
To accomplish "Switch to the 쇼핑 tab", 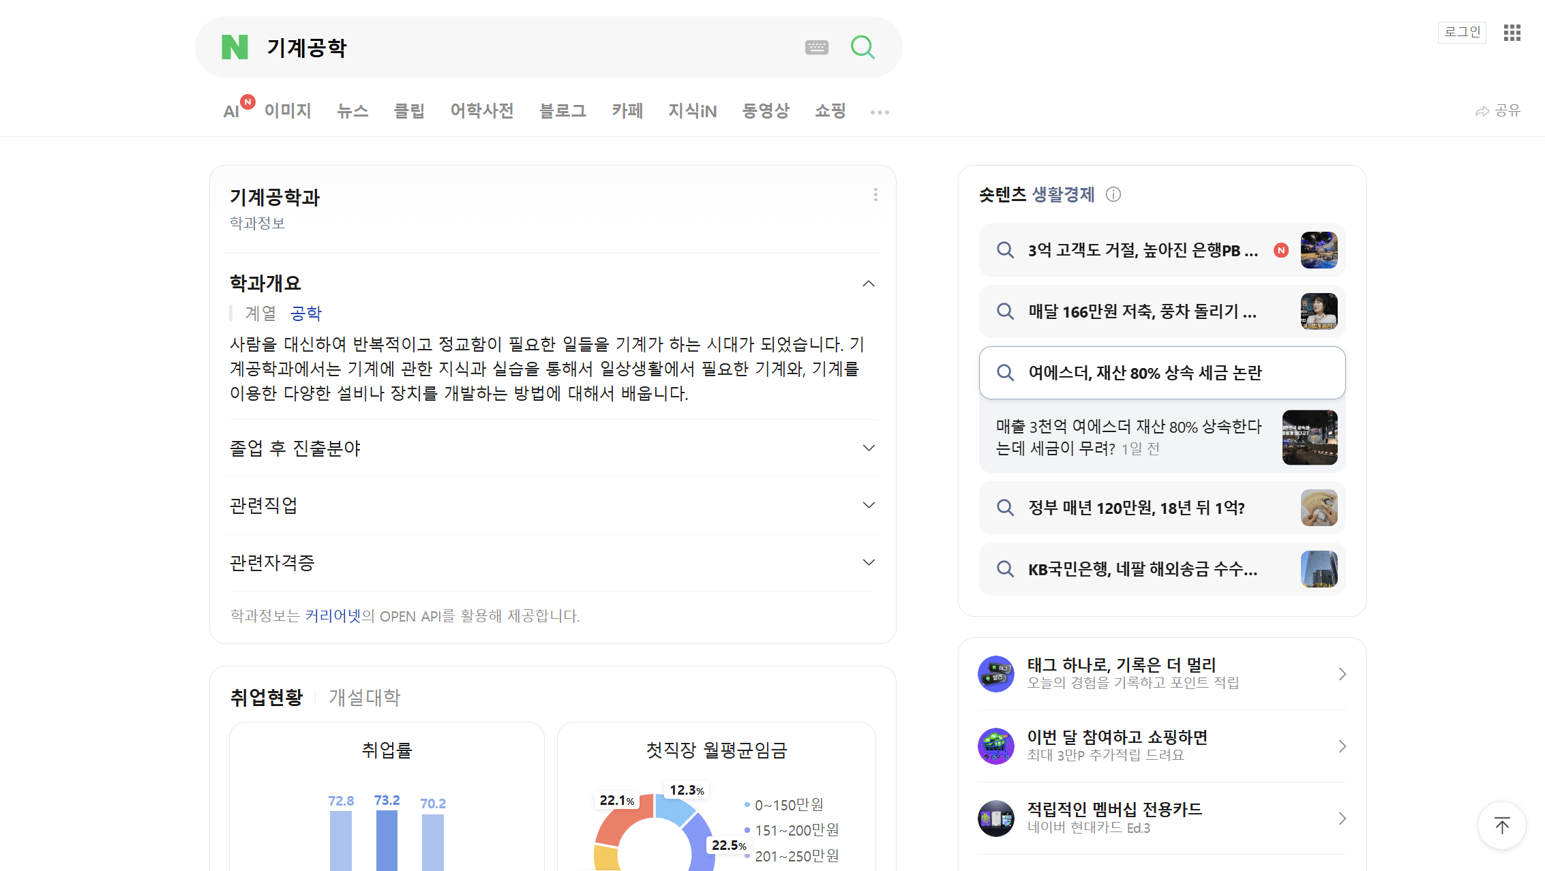I will point(830,110).
